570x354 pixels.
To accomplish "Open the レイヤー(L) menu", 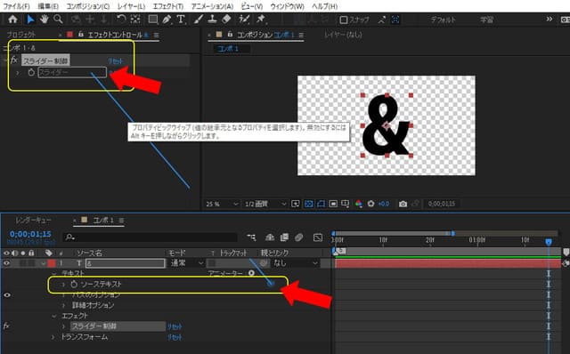I will pyautogui.click(x=131, y=6).
